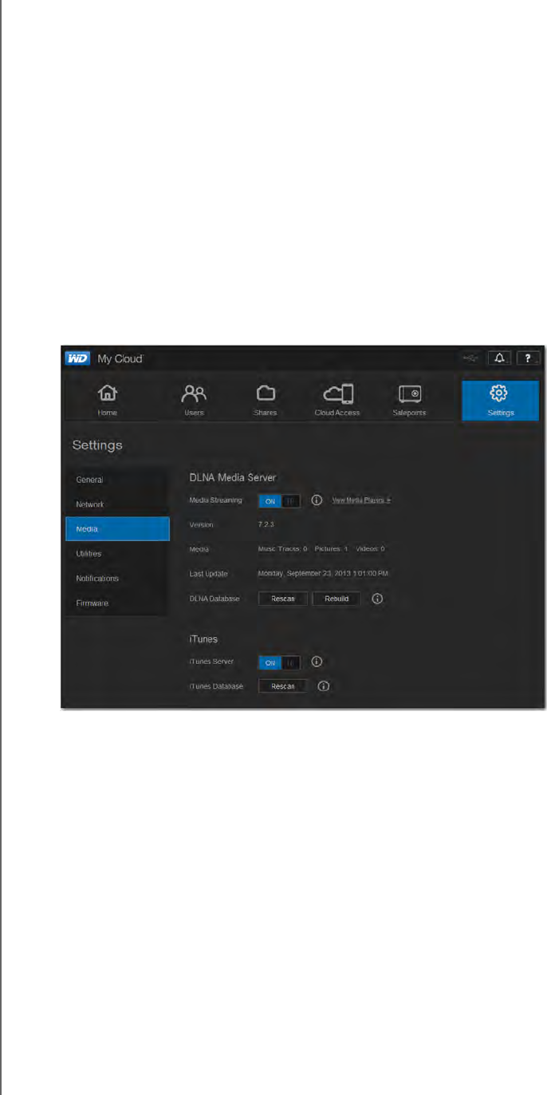The image size is (547, 1095).
Task: Click info icon next to iTunes Server
Action: [x=317, y=662]
